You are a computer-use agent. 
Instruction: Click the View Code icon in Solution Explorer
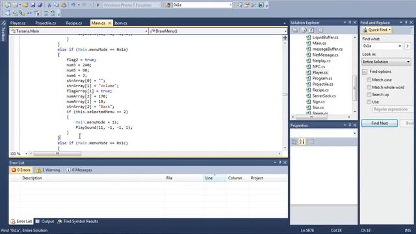point(320,30)
